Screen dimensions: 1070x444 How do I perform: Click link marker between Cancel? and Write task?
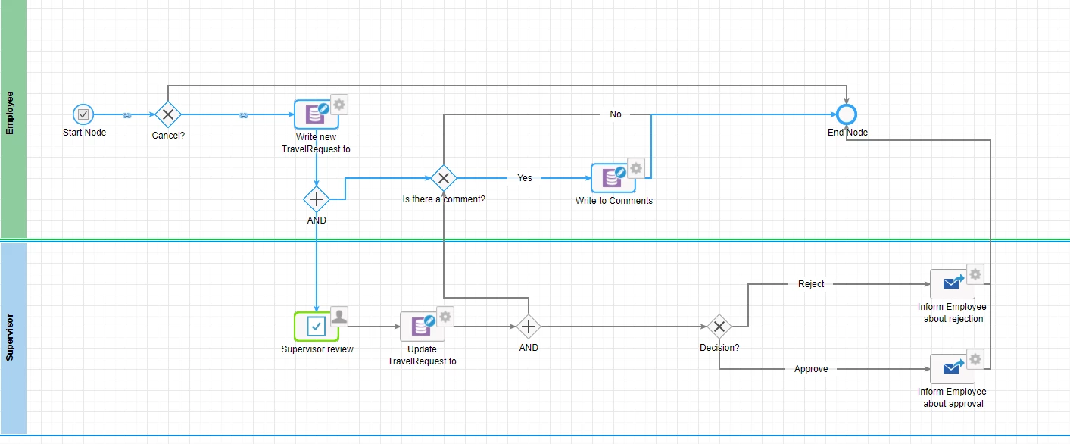243,115
